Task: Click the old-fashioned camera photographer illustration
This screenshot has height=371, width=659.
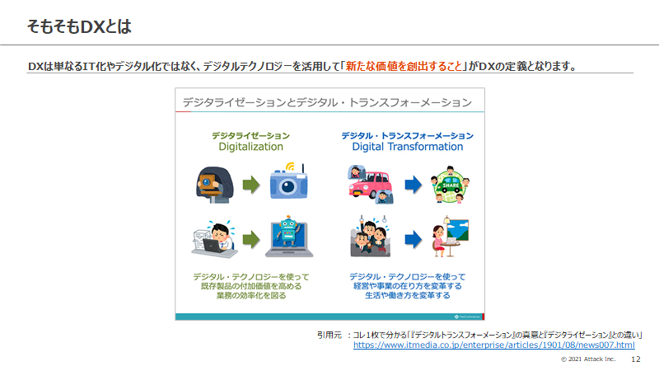Action: point(214,185)
